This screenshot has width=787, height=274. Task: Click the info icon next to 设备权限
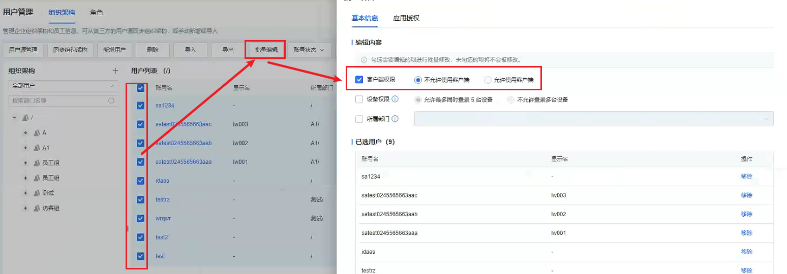[395, 99]
